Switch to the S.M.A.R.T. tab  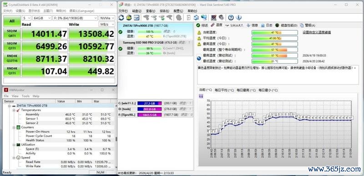tap(234, 25)
